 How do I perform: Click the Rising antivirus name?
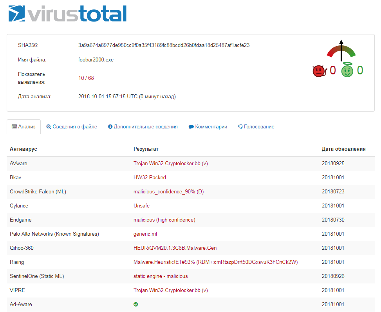pos(17,262)
